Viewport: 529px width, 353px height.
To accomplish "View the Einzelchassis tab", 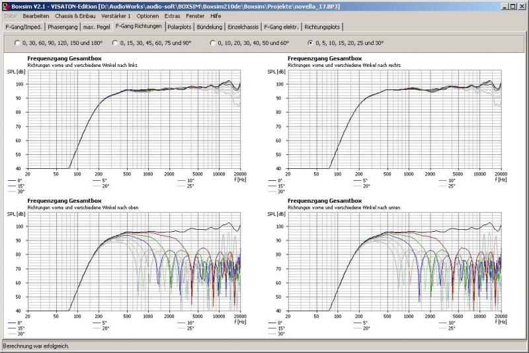I will (243, 27).
